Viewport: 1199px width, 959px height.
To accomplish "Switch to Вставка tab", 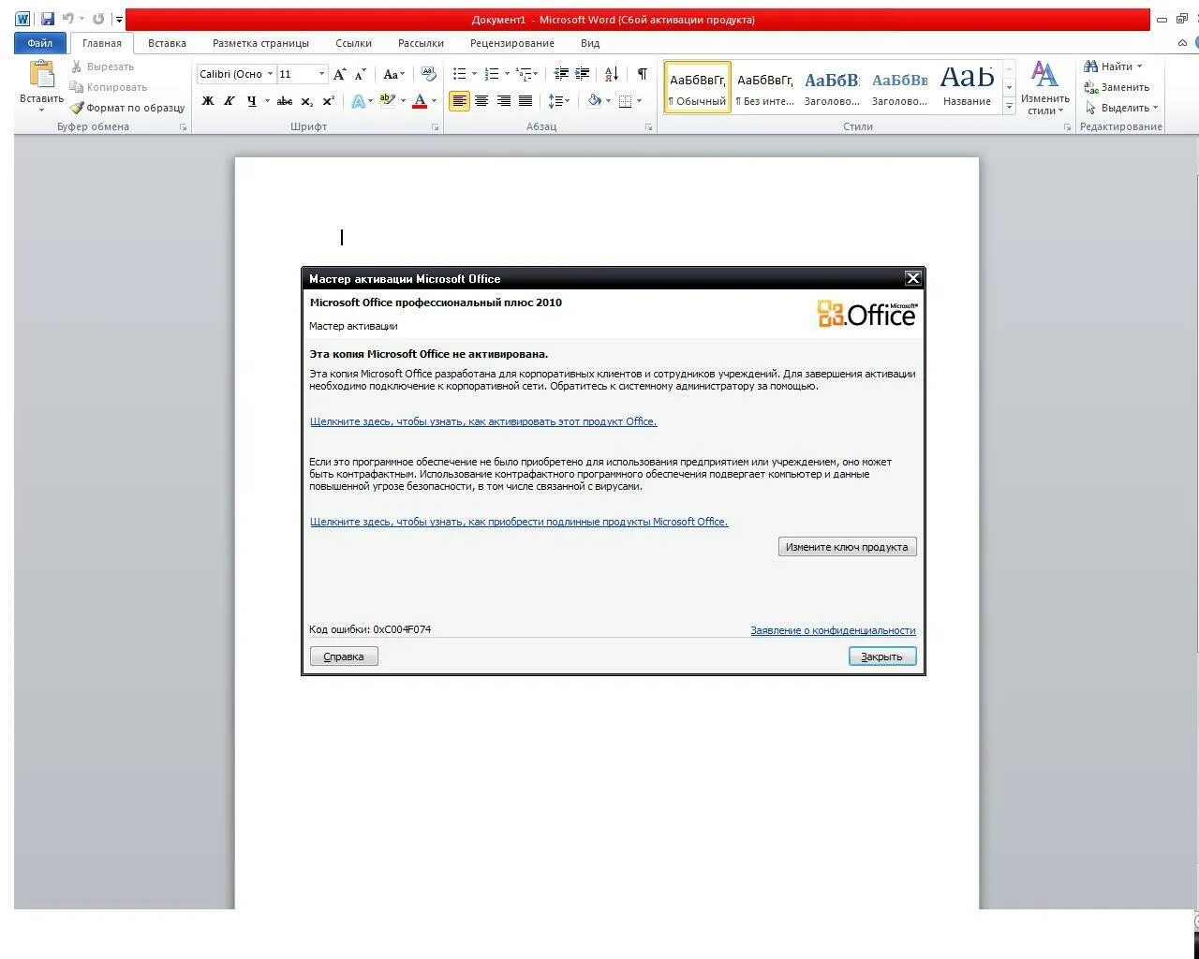I will 167,43.
